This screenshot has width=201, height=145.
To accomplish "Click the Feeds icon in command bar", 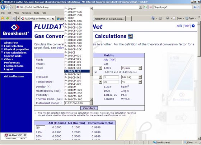I will click(x=160, y=18).
